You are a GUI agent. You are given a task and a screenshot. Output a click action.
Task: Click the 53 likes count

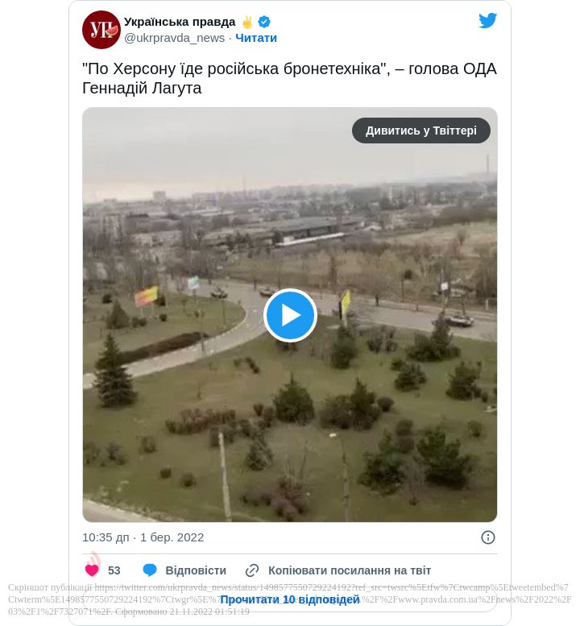114,570
